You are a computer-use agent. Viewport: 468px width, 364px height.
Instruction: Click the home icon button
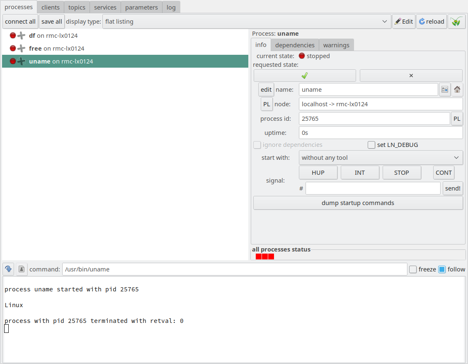coord(457,89)
